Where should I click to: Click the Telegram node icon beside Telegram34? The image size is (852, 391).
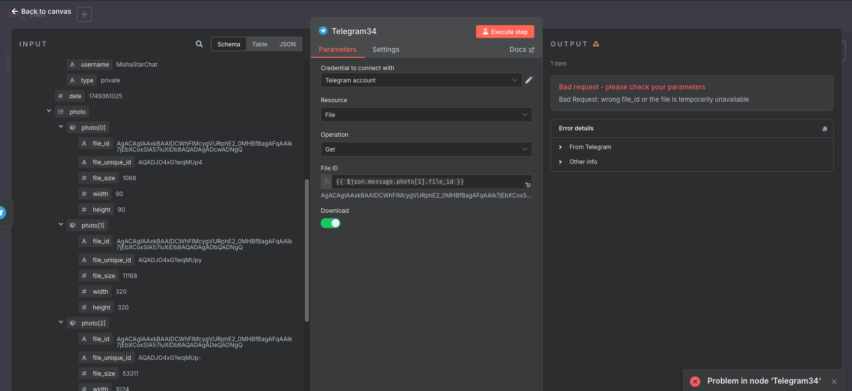pyautogui.click(x=323, y=31)
